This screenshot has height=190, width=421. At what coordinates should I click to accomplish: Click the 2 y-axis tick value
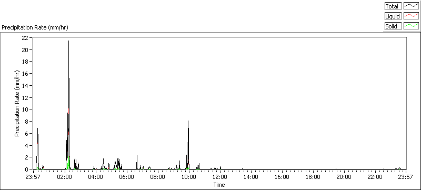pyautogui.click(x=26, y=157)
